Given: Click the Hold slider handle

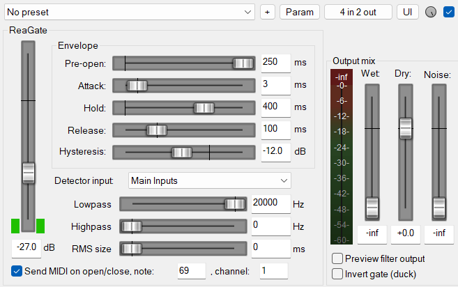Looking at the screenshot, I should coord(204,108).
